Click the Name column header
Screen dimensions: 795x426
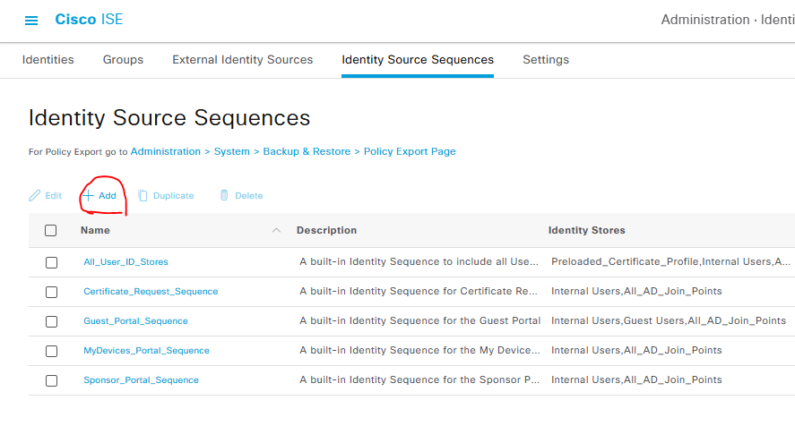tap(95, 230)
